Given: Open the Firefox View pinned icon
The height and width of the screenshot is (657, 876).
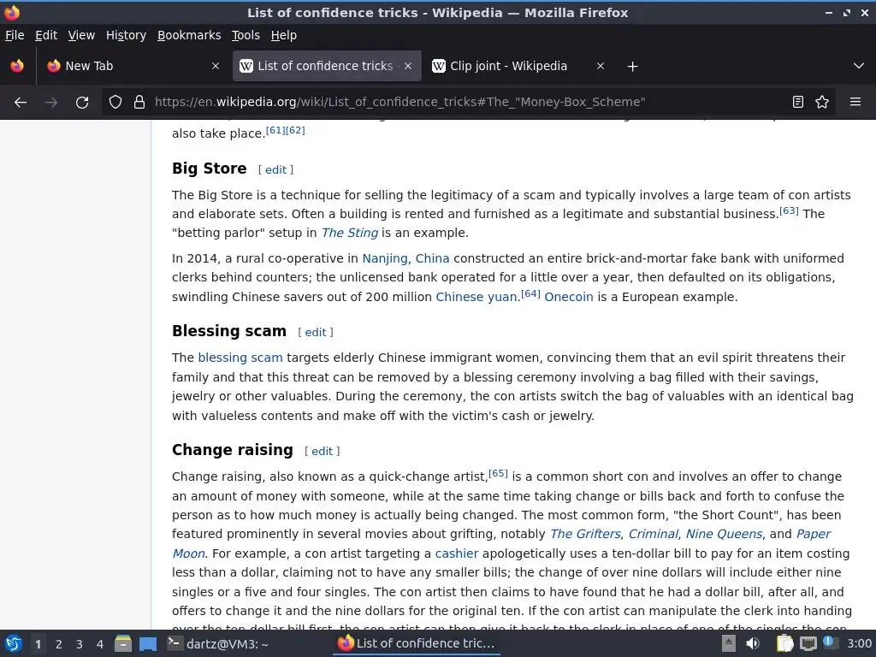Looking at the screenshot, I should [17, 66].
